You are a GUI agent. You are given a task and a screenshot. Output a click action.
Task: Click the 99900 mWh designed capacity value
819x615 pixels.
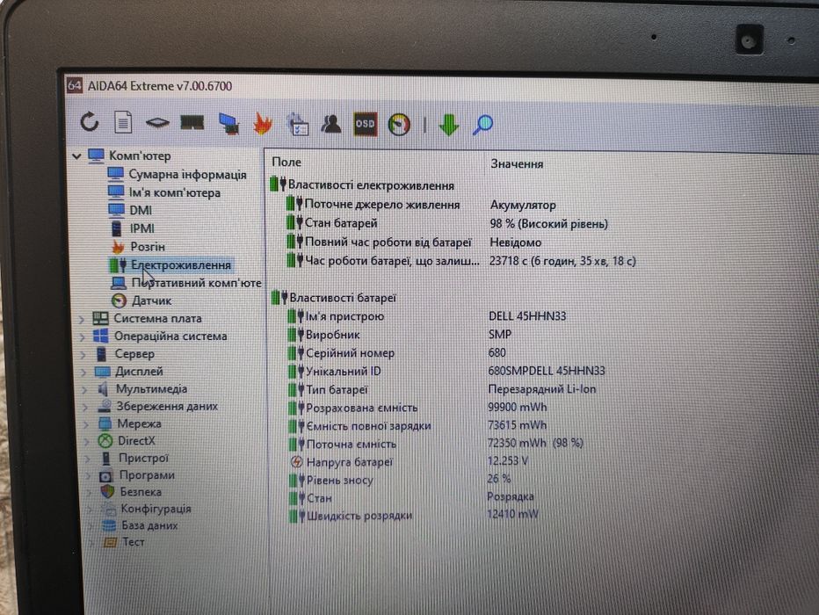click(517, 407)
